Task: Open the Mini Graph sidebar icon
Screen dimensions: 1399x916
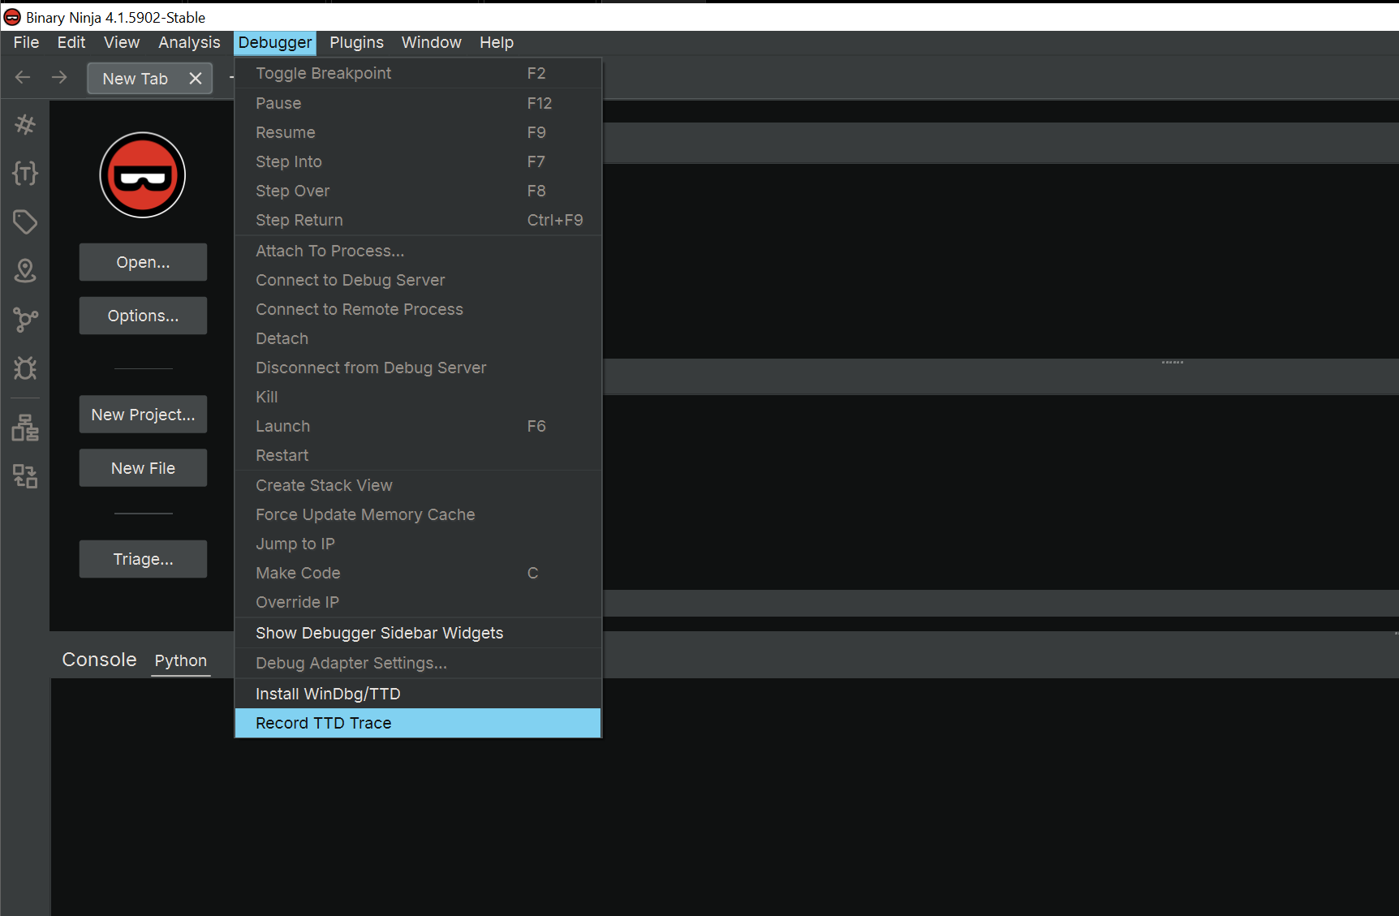Action: point(25,476)
